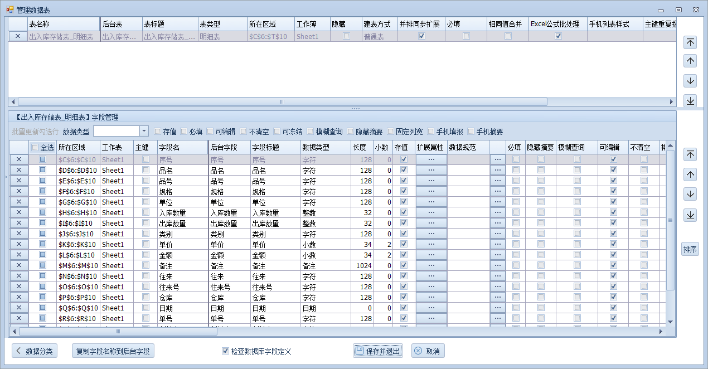The height and width of the screenshot is (369, 708).
Task: Click the 保存并退出 button
Action: click(x=377, y=351)
